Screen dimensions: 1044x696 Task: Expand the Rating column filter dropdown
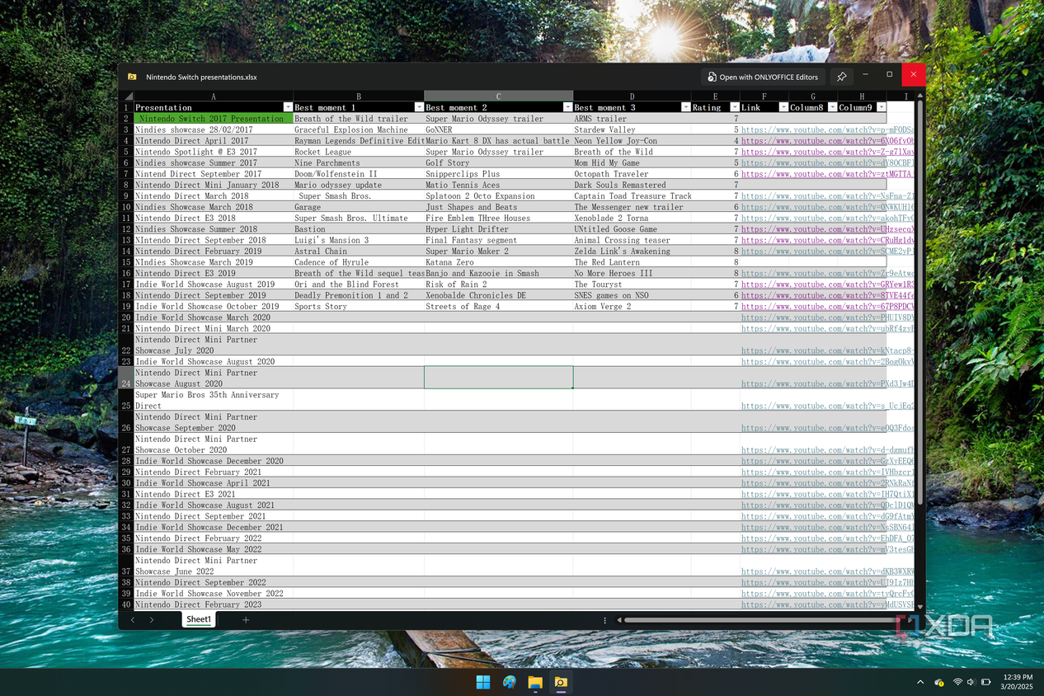pos(734,107)
